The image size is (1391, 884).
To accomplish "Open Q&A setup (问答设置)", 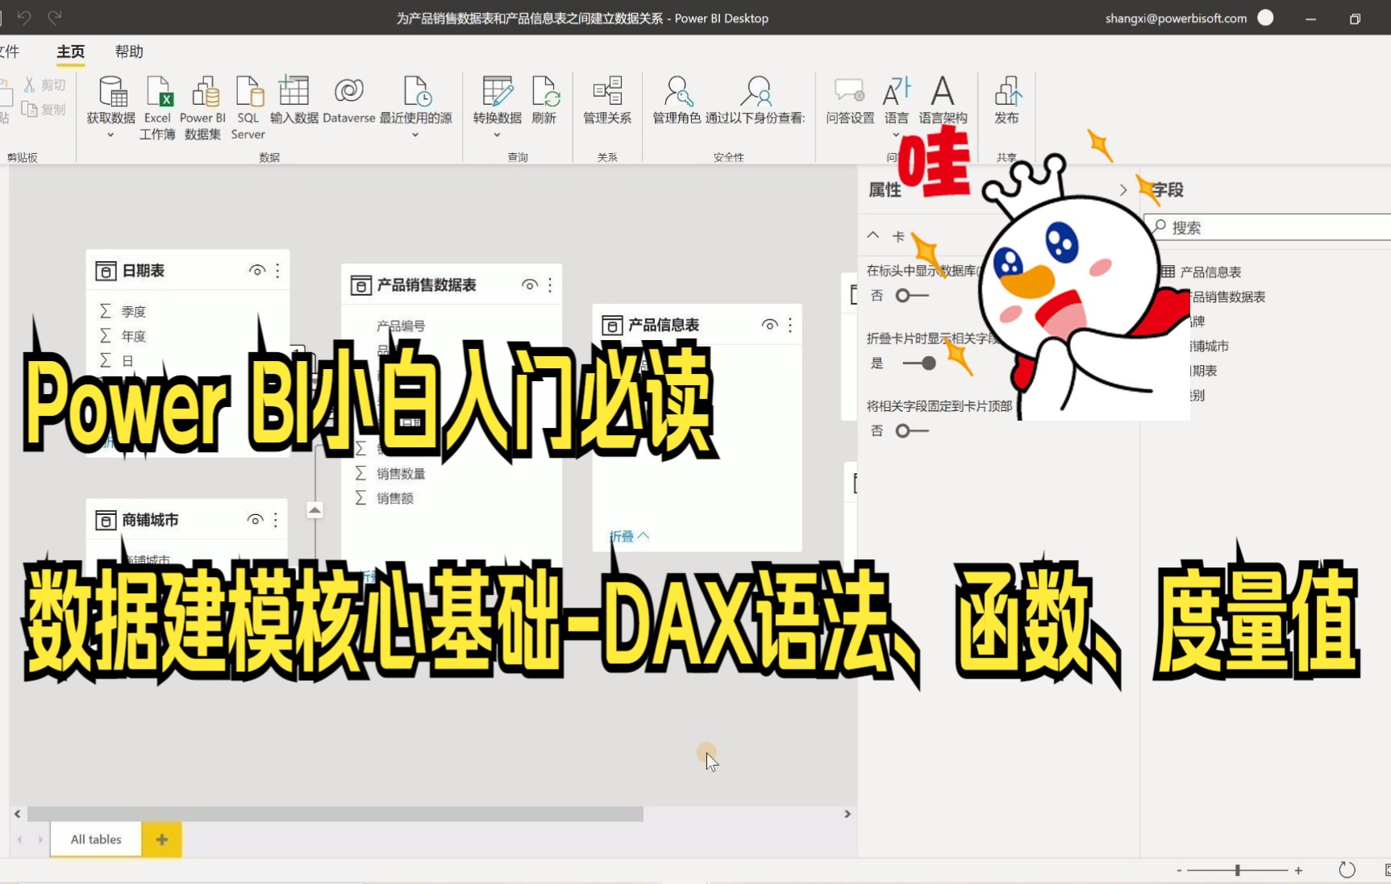I will pos(849,91).
